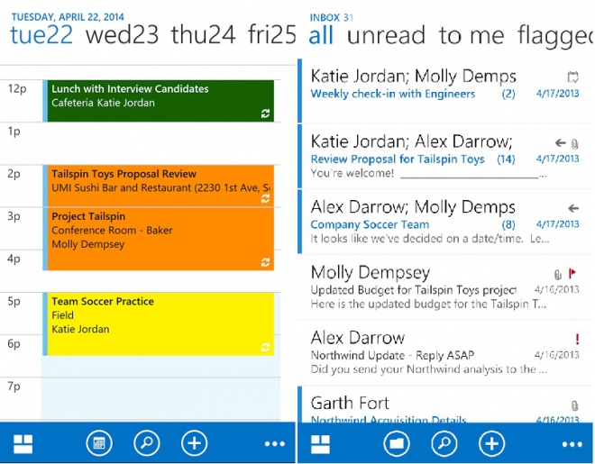Expand the inbox more options ellipsis
The height and width of the screenshot is (464, 595).
(572, 444)
